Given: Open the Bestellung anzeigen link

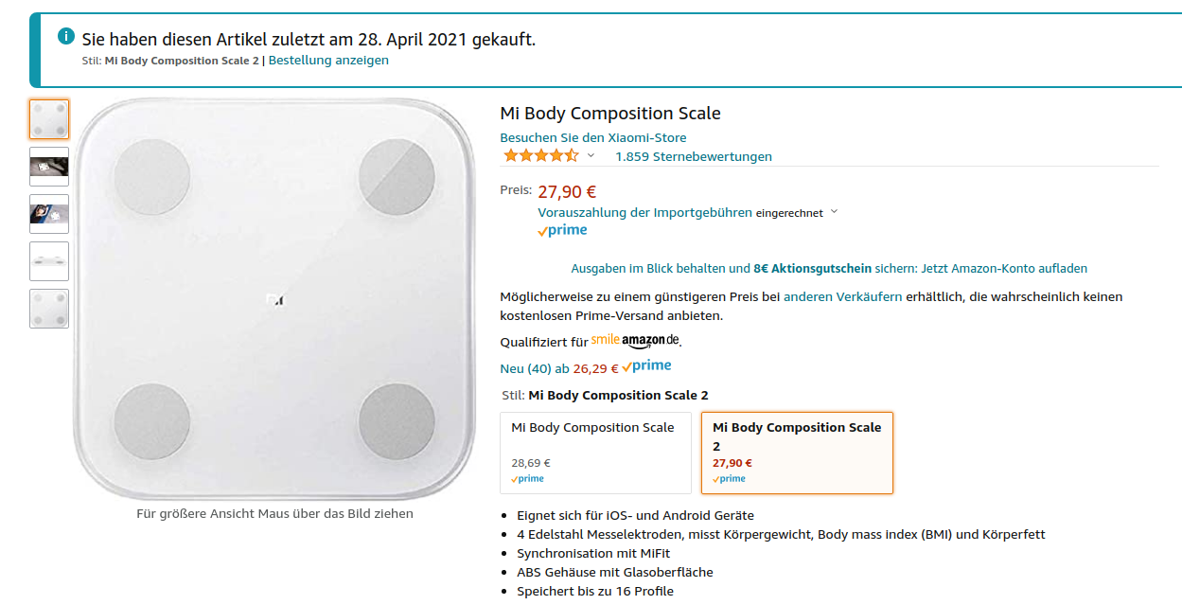Looking at the screenshot, I should (x=328, y=60).
